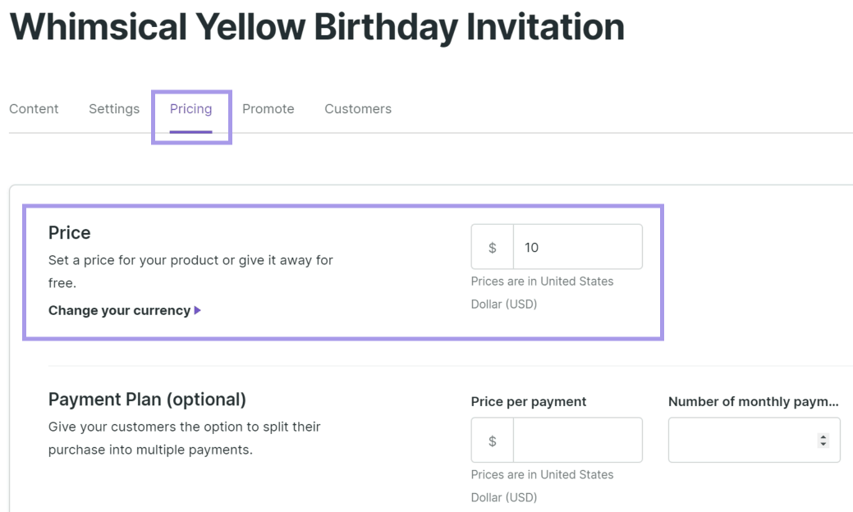Expand the currency options triangle arrow
Screen dimensions: 853x512
198,310
